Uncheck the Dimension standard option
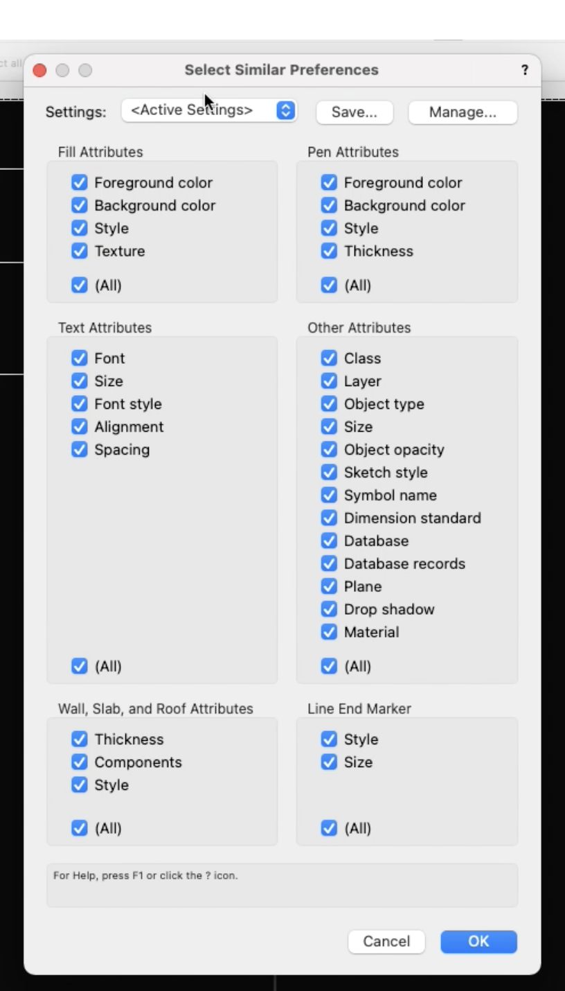 329,518
